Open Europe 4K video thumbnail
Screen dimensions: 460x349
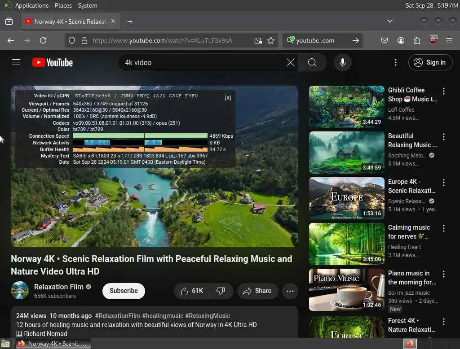point(346,198)
